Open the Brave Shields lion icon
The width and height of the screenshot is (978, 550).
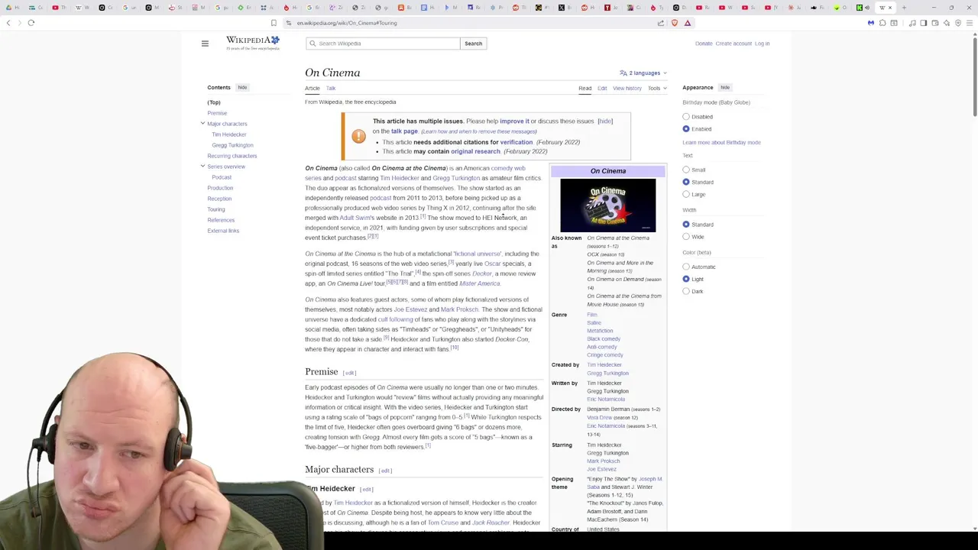[x=674, y=23]
